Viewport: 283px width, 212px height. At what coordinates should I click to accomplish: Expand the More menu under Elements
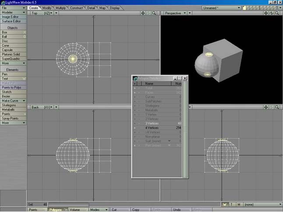coord(13,123)
